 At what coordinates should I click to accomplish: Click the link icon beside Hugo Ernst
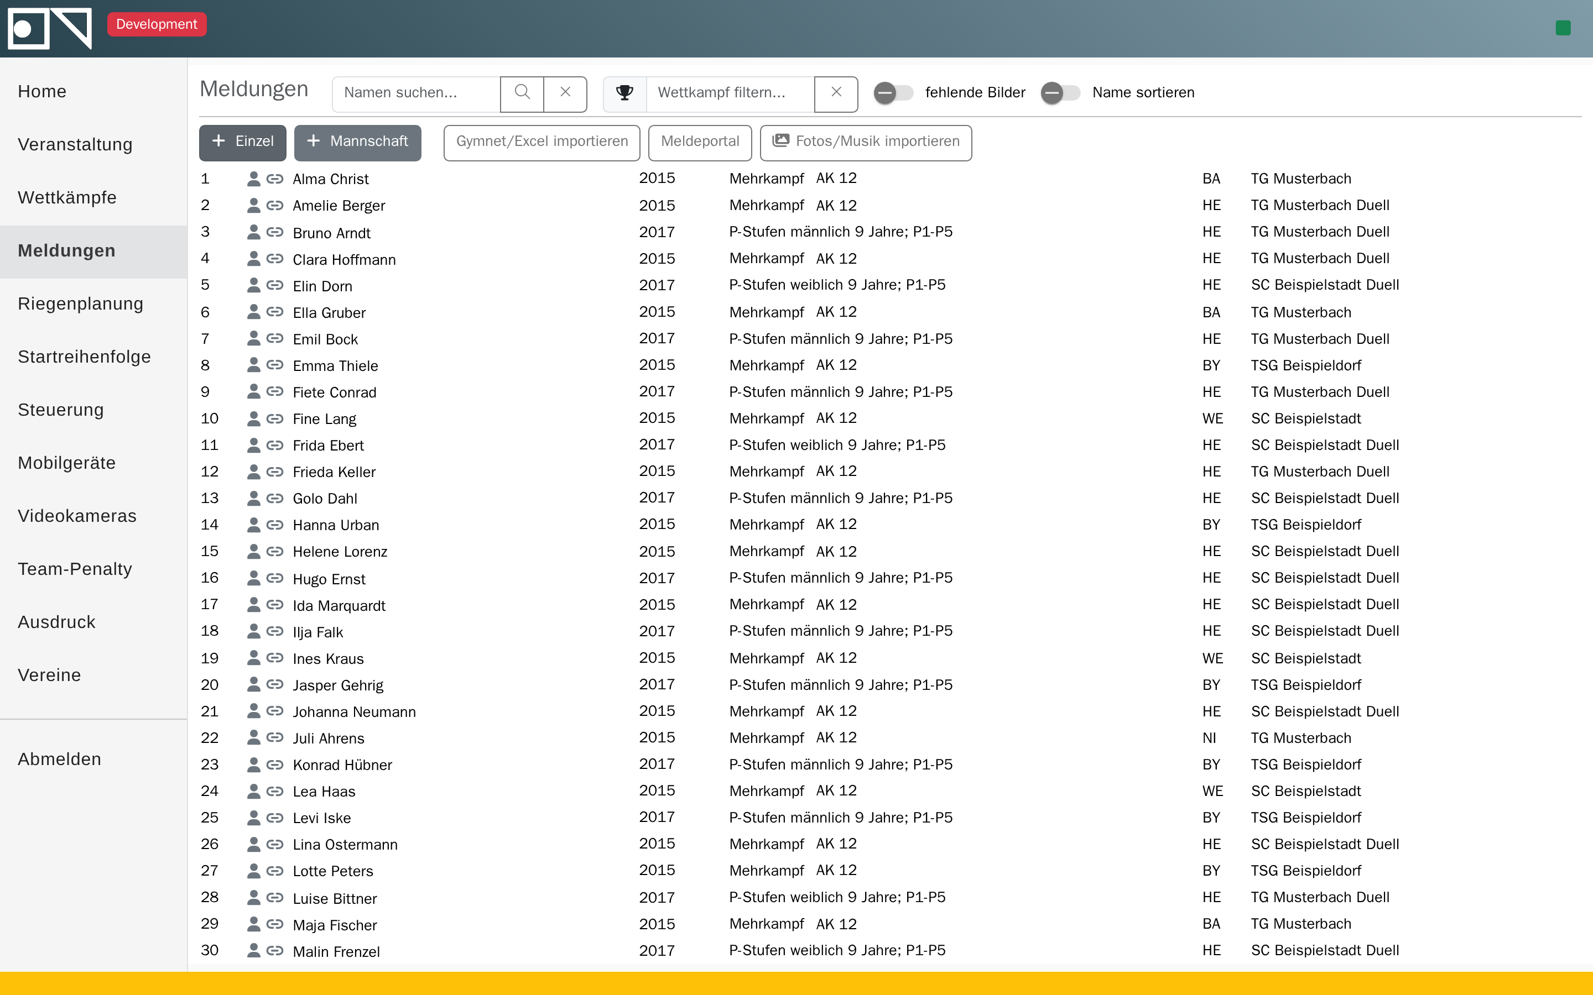pyautogui.click(x=274, y=578)
